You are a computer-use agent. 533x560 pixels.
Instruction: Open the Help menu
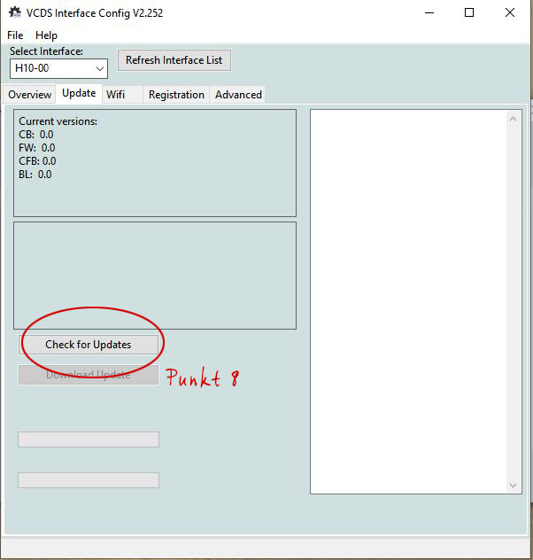(46, 35)
